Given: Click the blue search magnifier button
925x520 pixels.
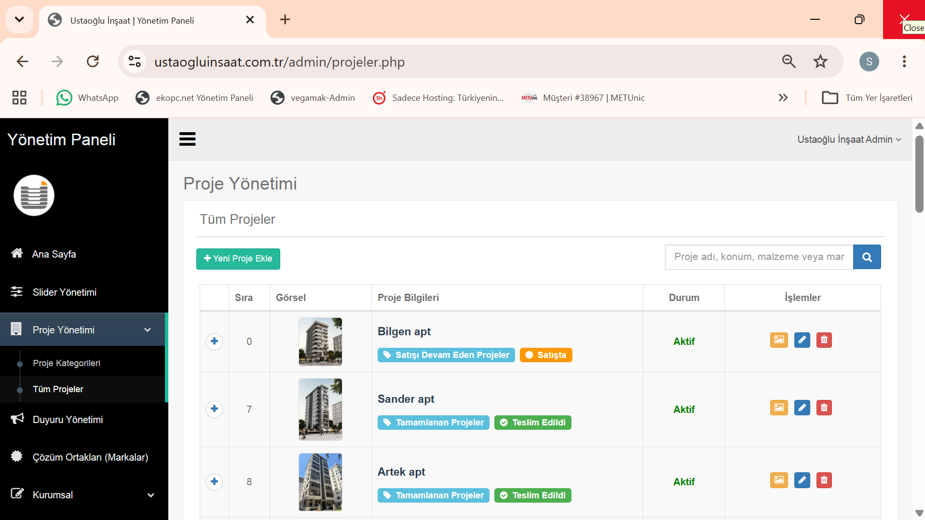Looking at the screenshot, I should 867,257.
